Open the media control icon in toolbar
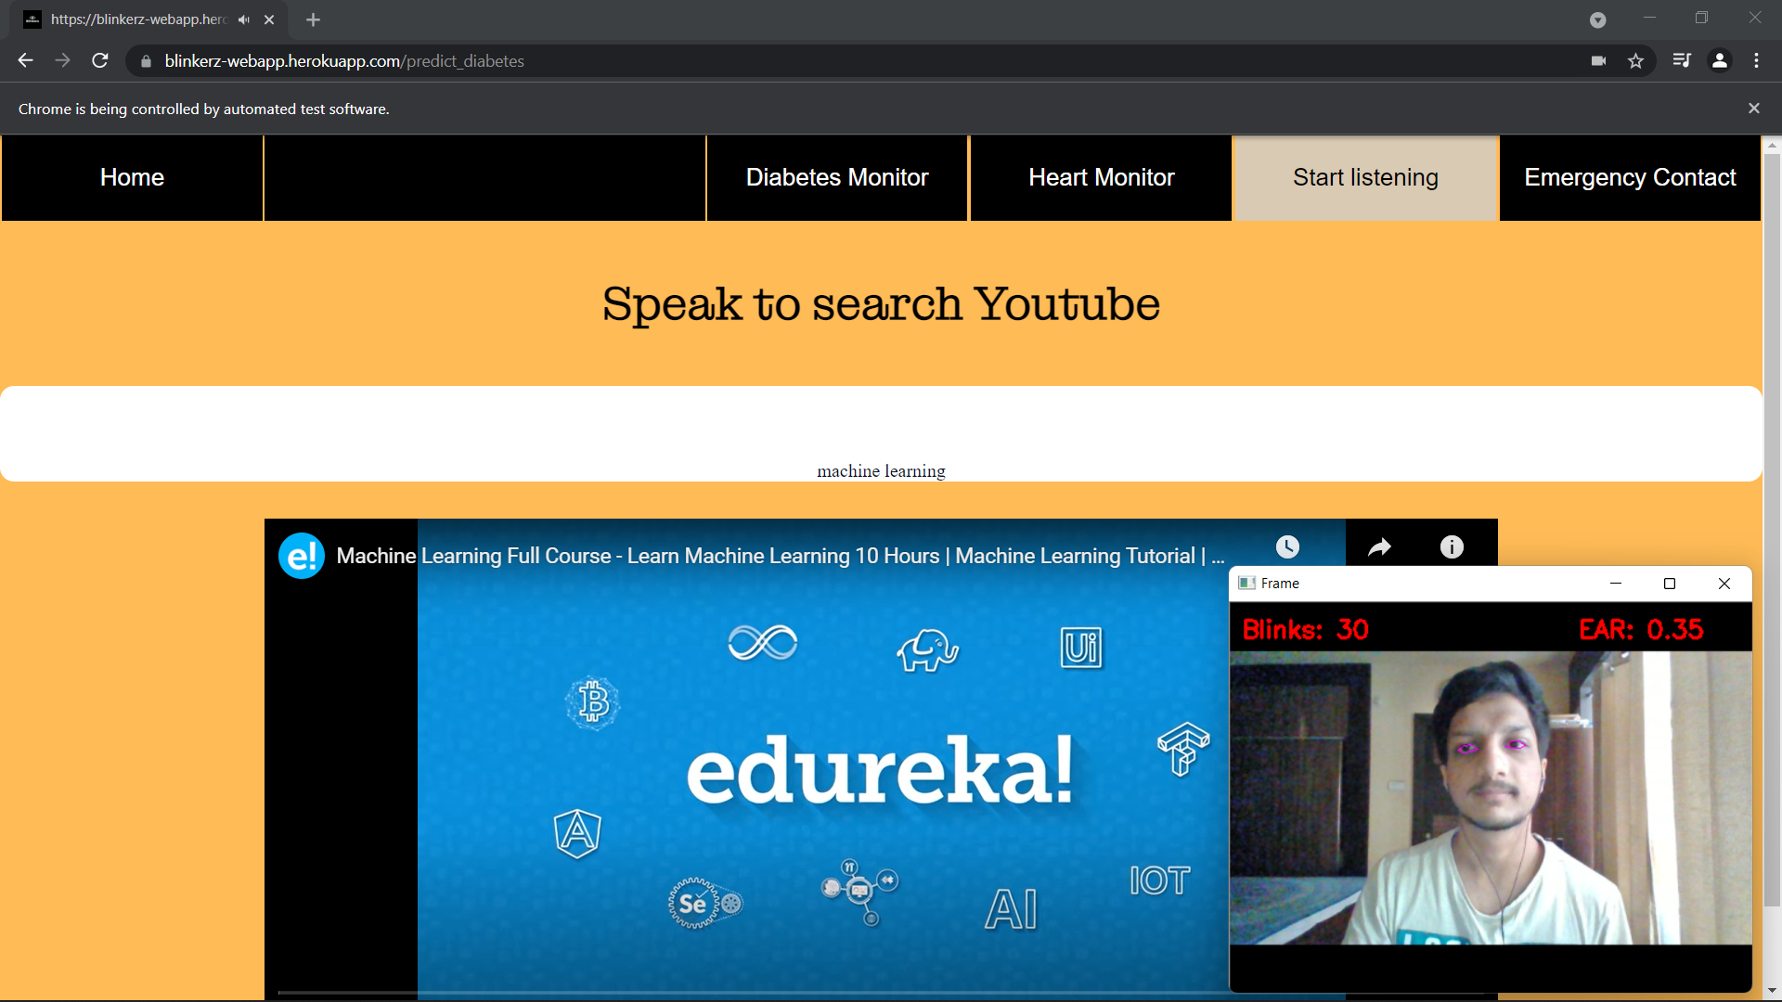 [1682, 61]
